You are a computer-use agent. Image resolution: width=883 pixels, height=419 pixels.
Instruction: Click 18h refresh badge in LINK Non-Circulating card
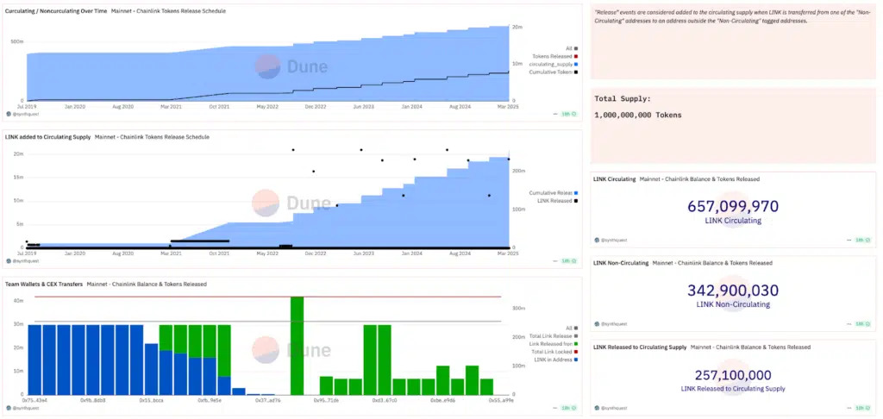pos(863,324)
